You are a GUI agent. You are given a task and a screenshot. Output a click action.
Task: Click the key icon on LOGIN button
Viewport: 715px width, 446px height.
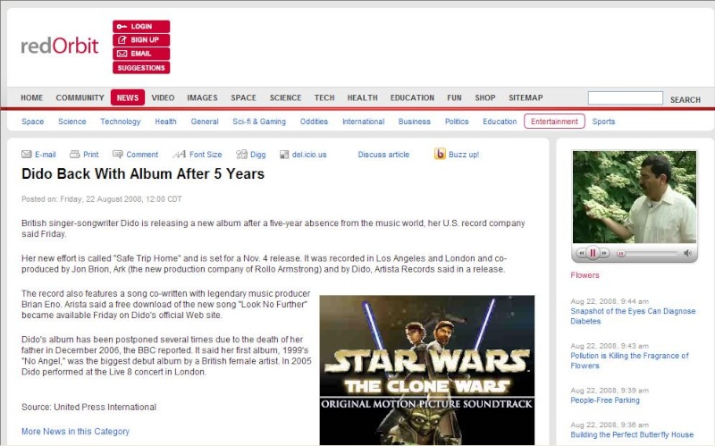point(122,27)
